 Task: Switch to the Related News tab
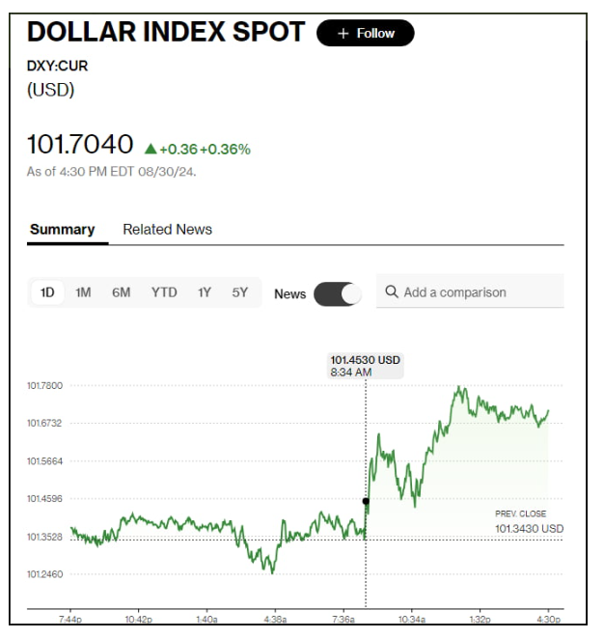tap(167, 230)
